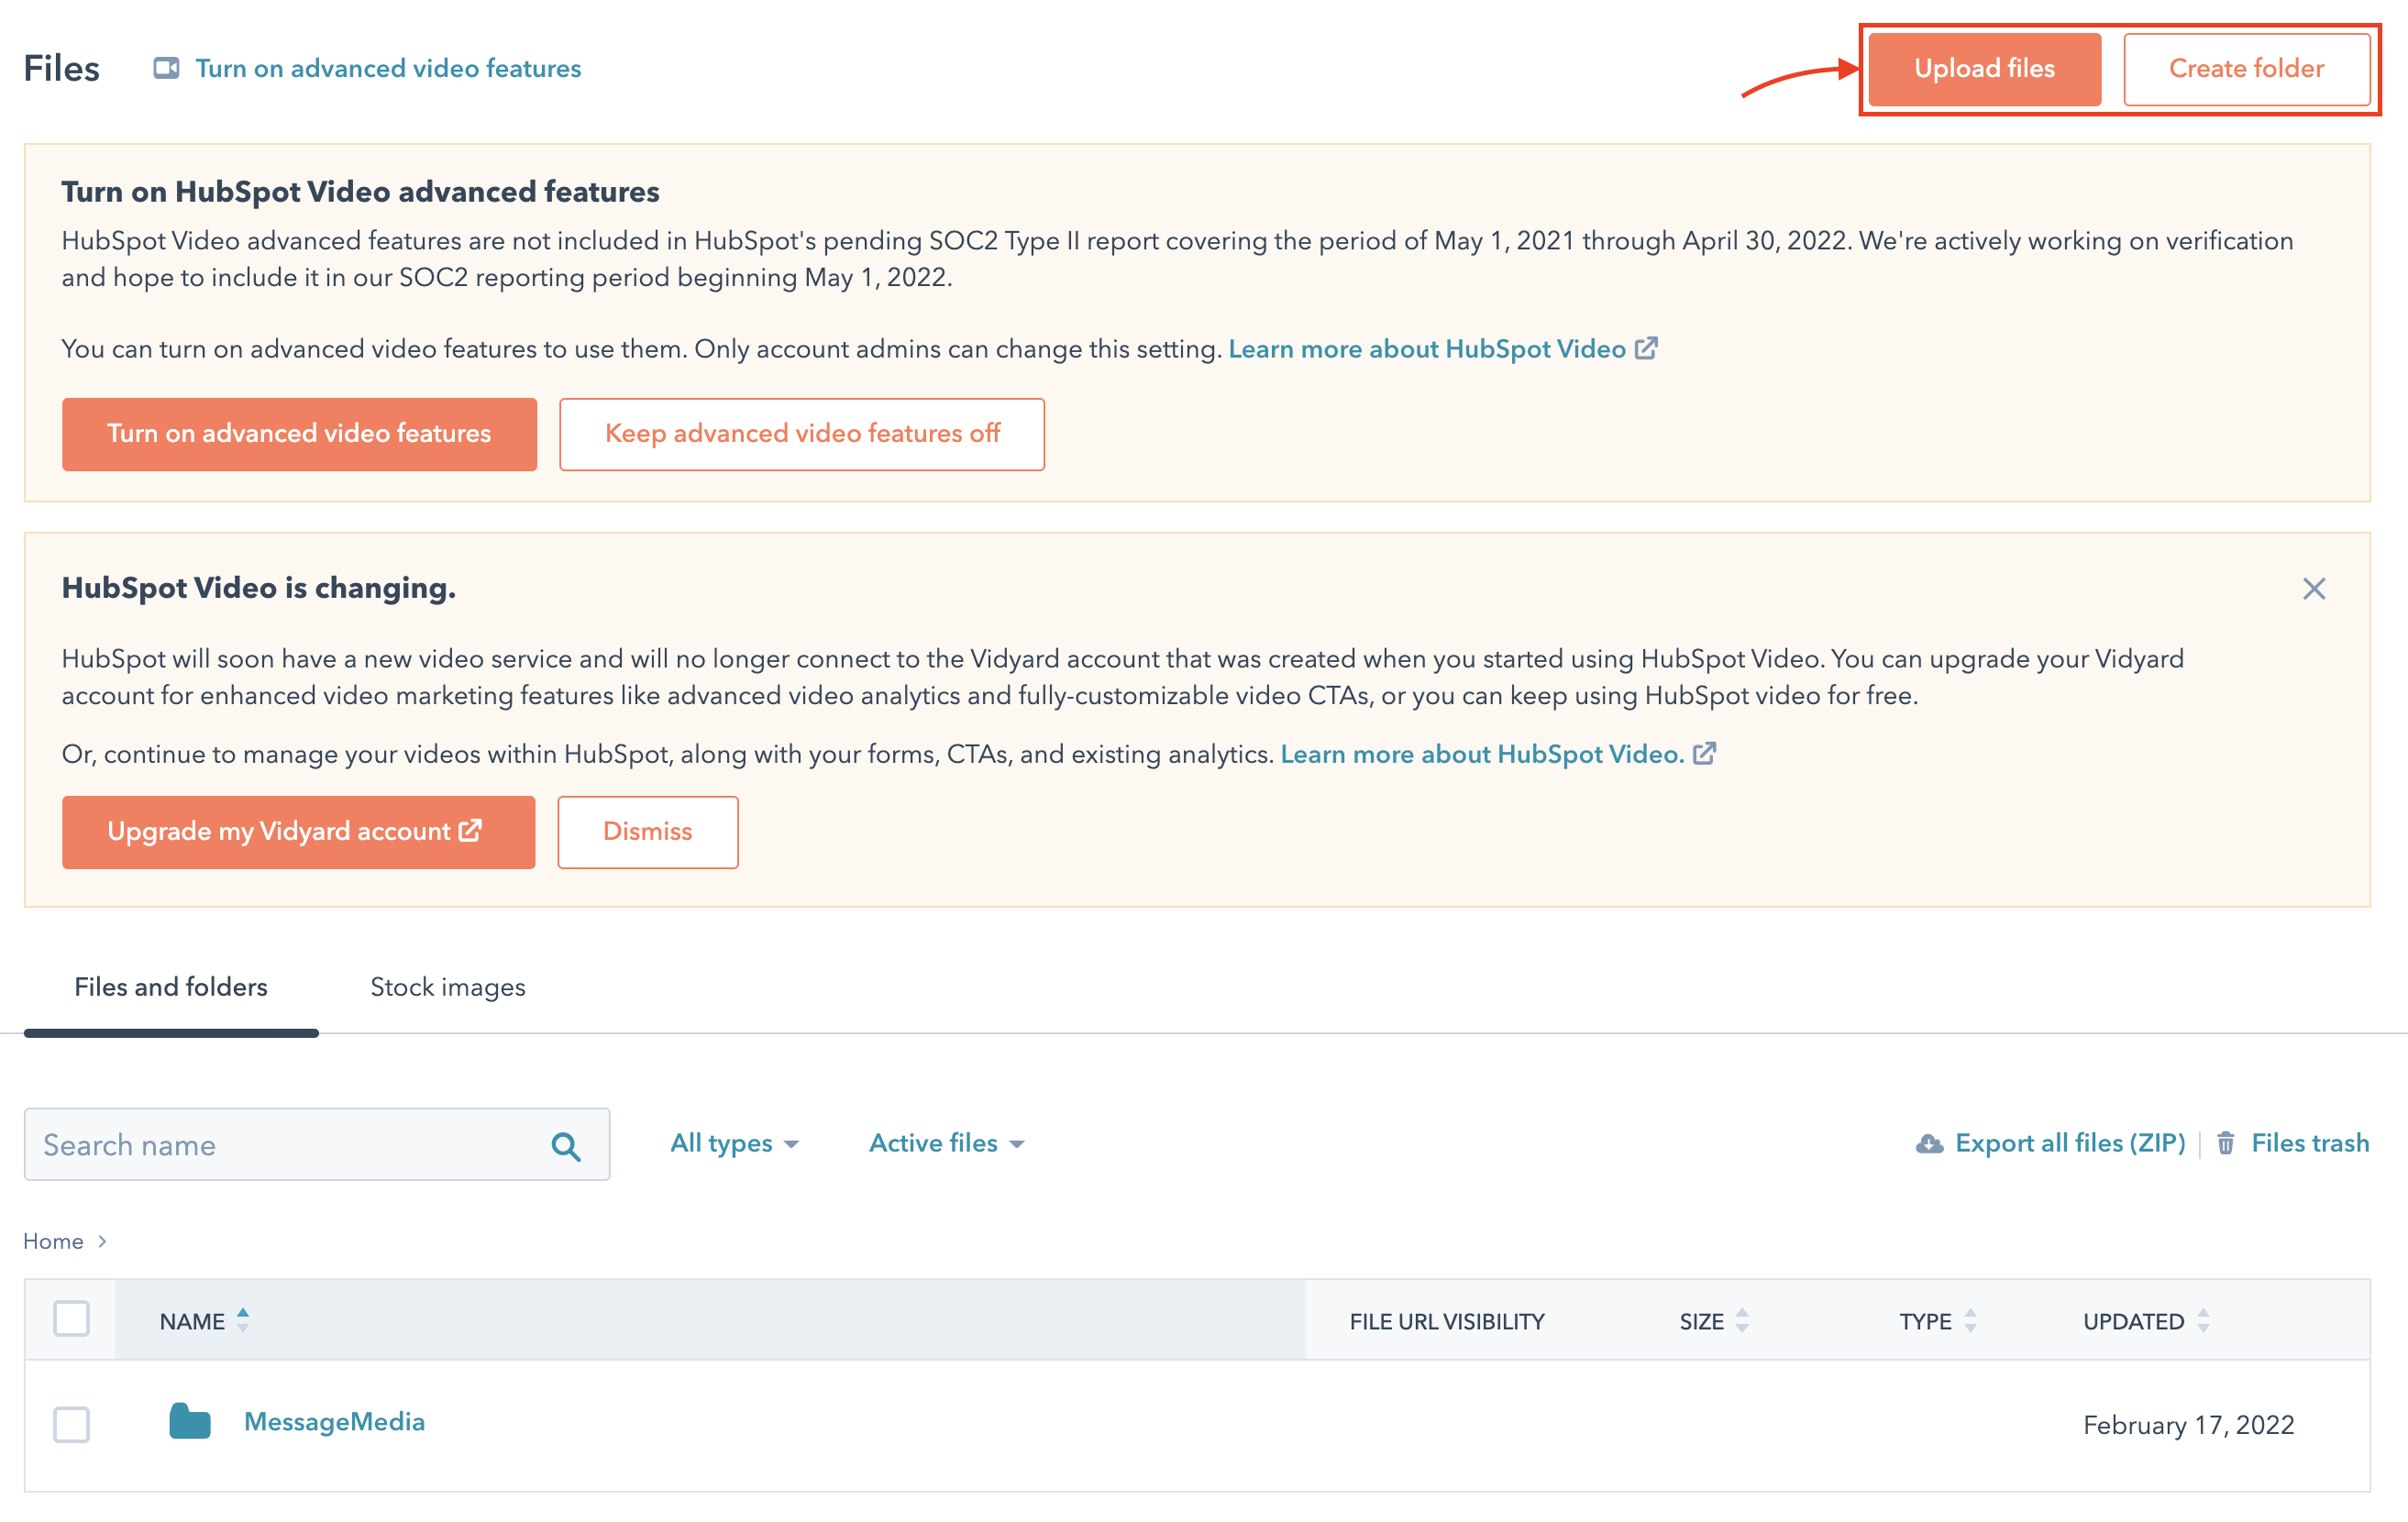2408x1522 pixels.
Task: Click the cloud icon next to Export all files
Action: point(1928,1143)
